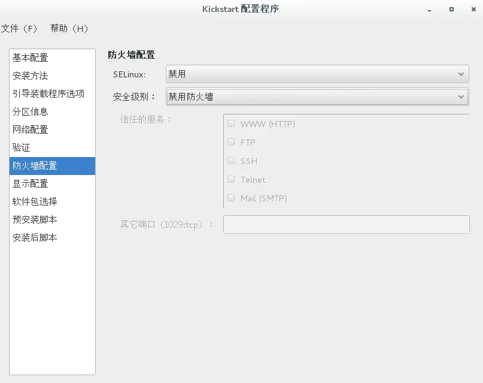
Task: Switch to 网络配置 section
Action: coord(31,129)
